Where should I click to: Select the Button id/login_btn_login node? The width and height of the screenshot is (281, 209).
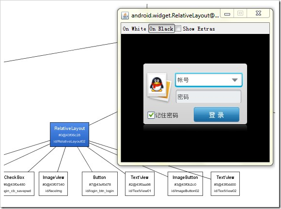point(100,184)
